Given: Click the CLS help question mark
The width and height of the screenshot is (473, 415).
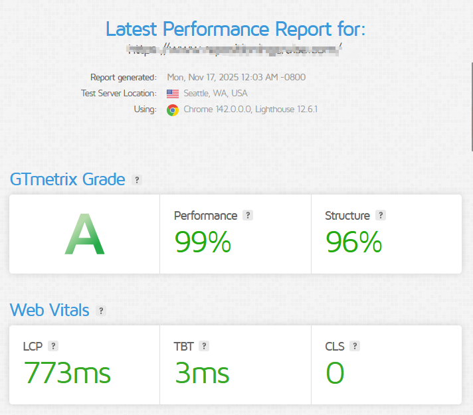Looking at the screenshot, I should (x=355, y=346).
